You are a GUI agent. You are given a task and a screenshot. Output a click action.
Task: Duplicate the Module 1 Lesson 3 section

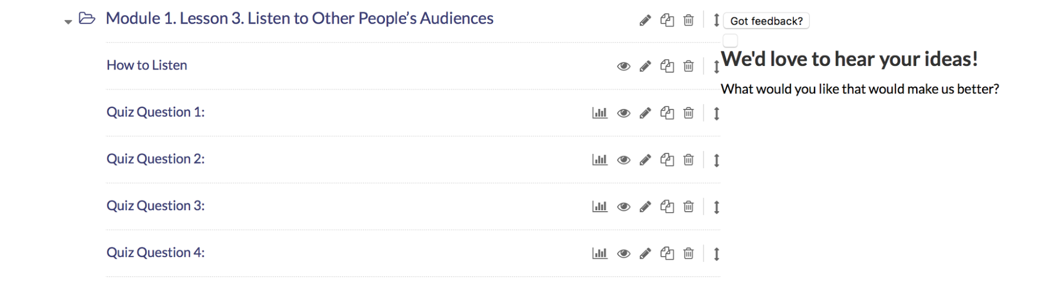tap(667, 20)
